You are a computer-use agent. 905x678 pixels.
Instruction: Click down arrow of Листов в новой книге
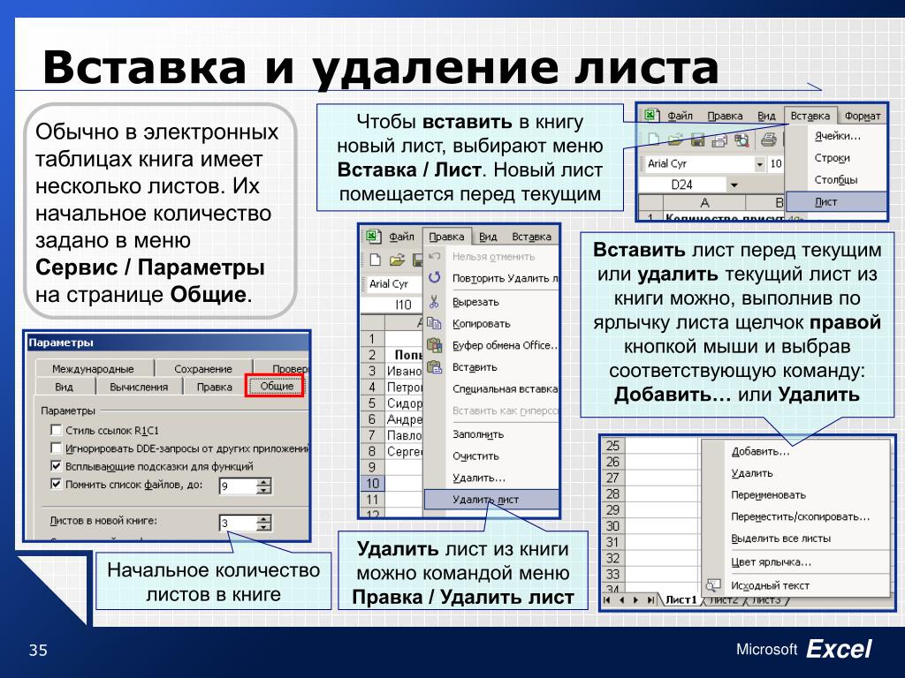tap(263, 527)
